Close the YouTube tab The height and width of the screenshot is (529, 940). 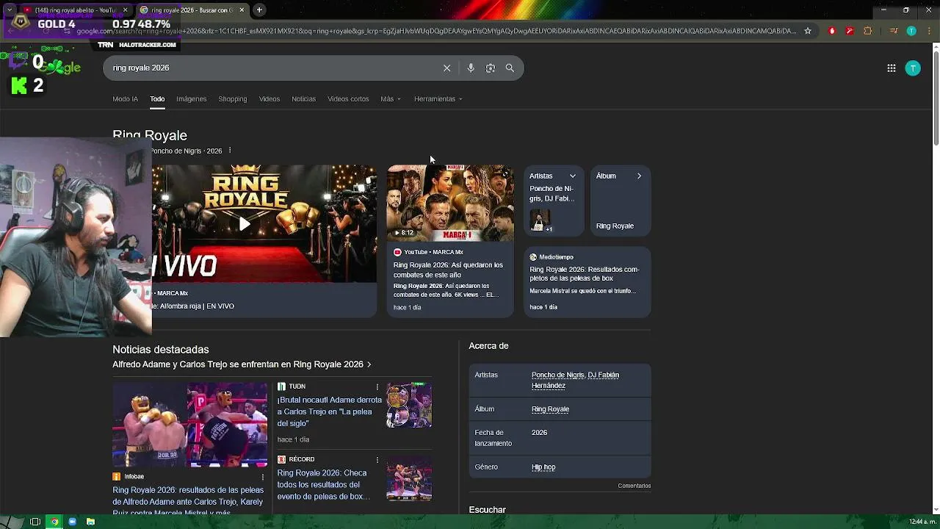click(125, 10)
